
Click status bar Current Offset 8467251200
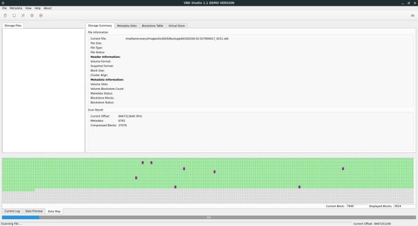[x=372, y=224]
